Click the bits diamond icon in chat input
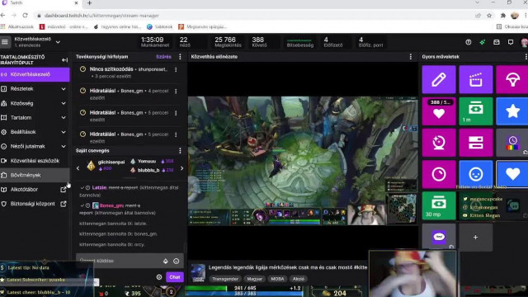528x297 pixels. pos(165,261)
